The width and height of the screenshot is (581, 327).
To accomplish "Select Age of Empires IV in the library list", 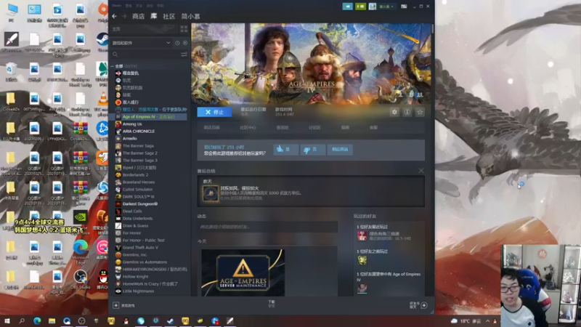I will point(149,117).
